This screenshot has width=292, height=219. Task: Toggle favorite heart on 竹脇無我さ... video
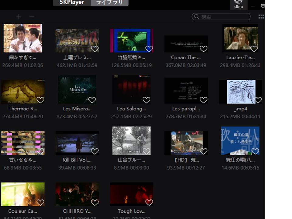point(149,49)
